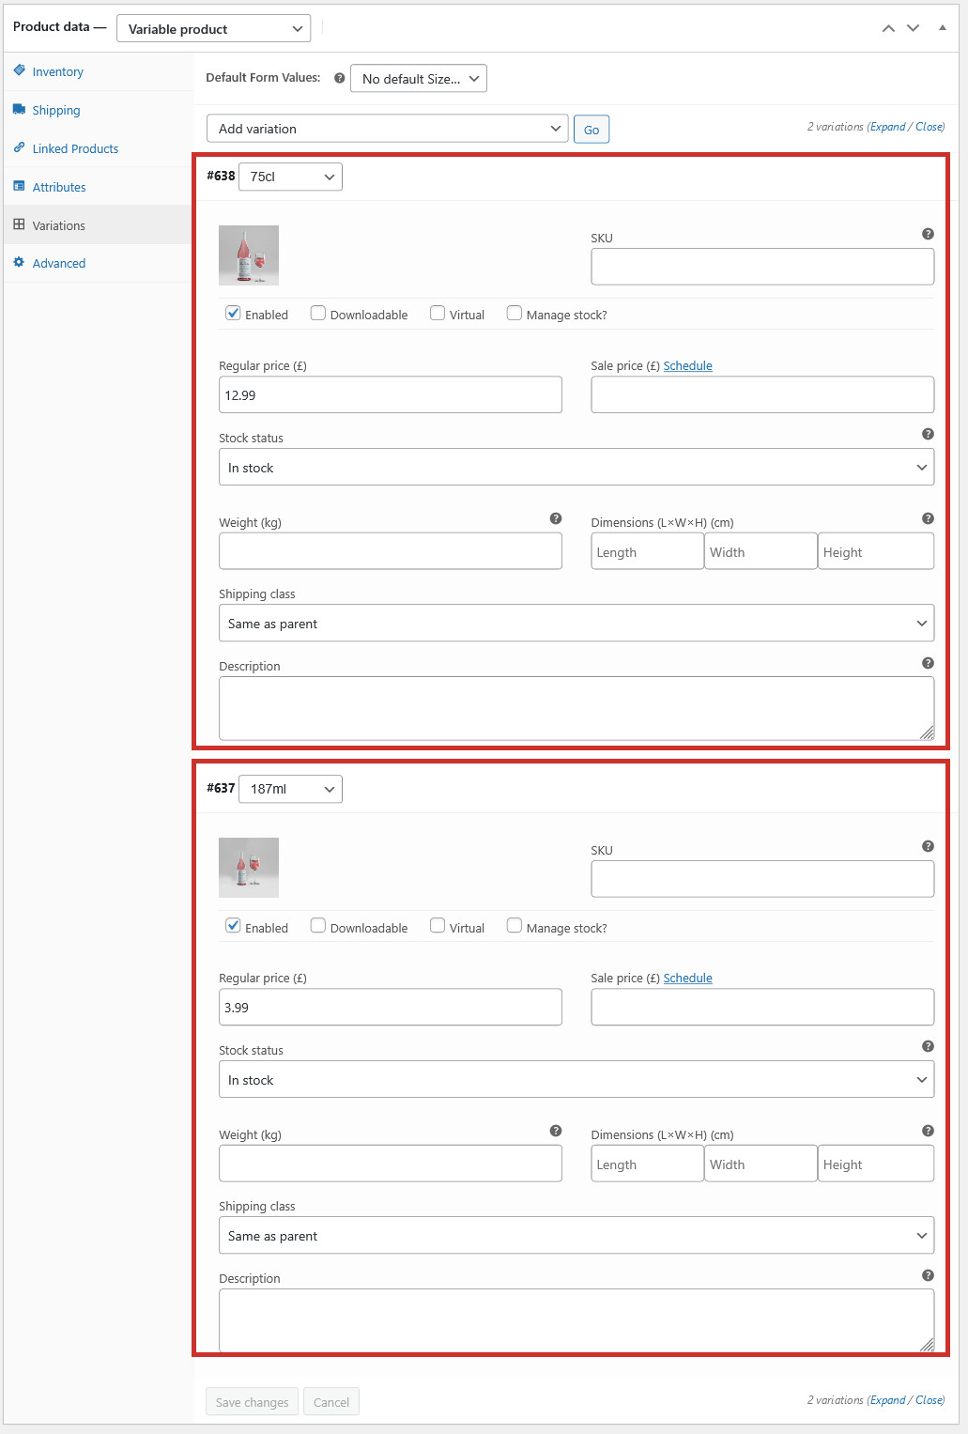Open the Inventory tab

tap(57, 71)
